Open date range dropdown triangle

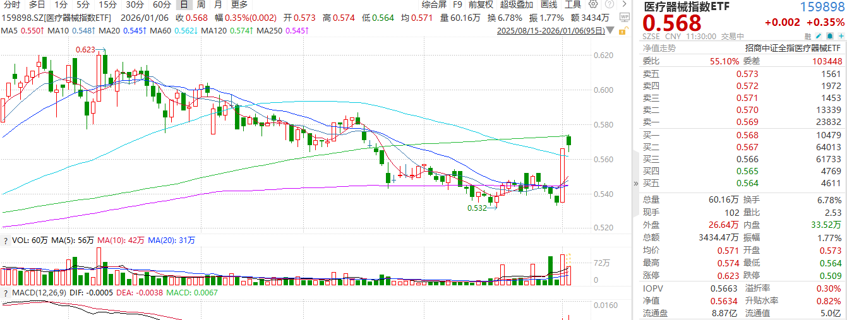610,30
